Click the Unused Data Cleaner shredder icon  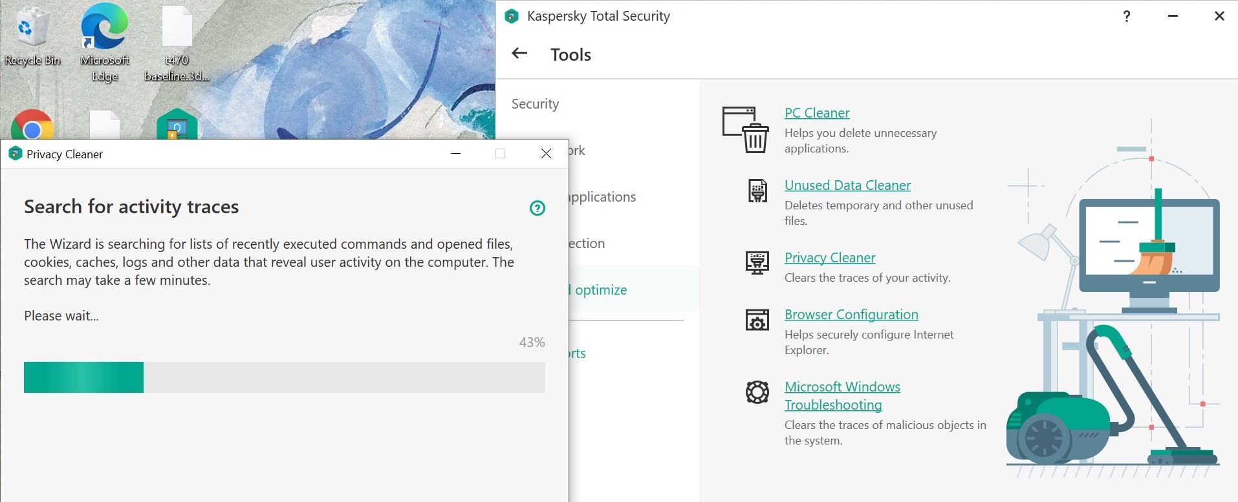tap(757, 191)
